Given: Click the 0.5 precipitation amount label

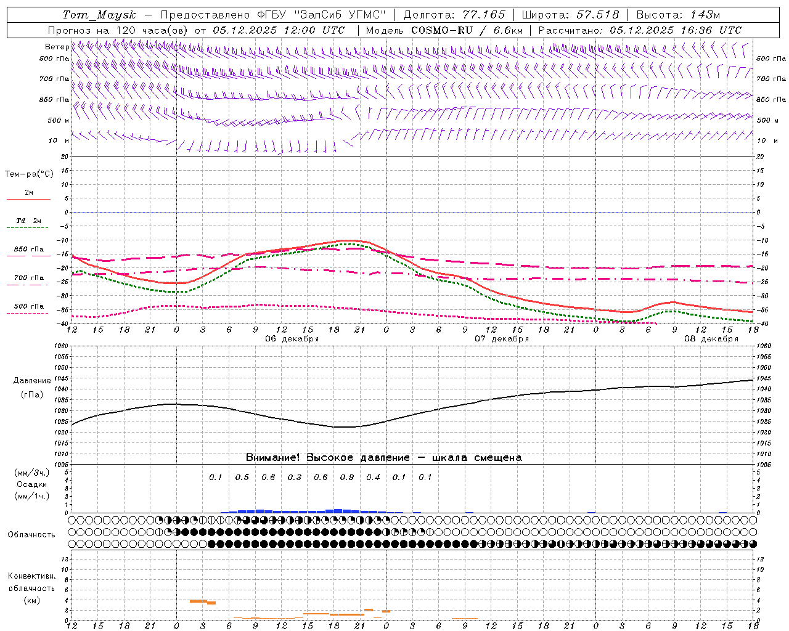Looking at the screenshot, I should 242,477.
